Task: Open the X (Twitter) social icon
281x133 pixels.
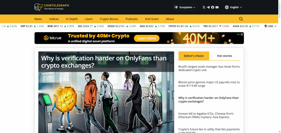Action: (204, 7)
